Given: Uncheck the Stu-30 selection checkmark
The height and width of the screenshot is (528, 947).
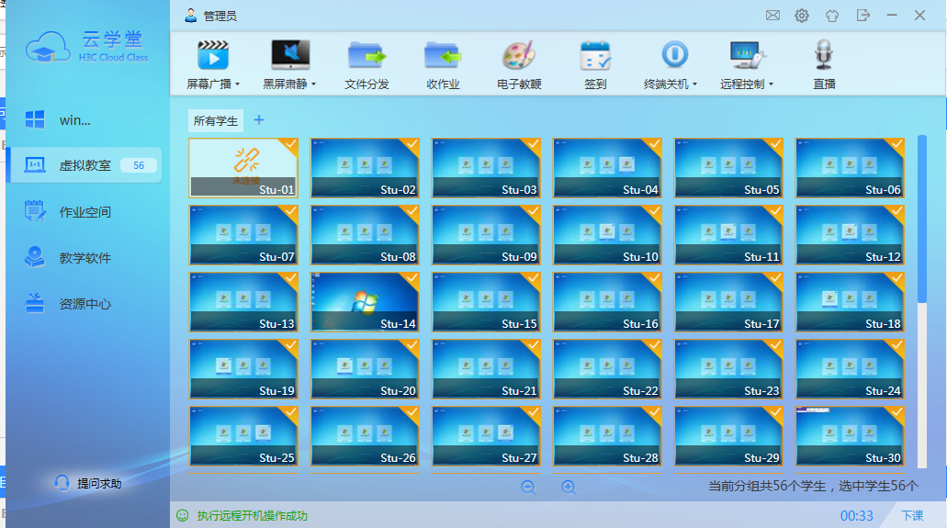Looking at the screenshot, I should coord(896,412).
